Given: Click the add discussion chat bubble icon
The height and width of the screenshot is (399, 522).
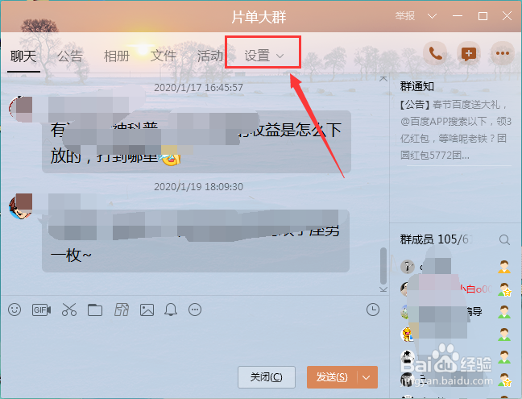Looking at the screenshot, I should pyautogui.click(x=469, y=53).
